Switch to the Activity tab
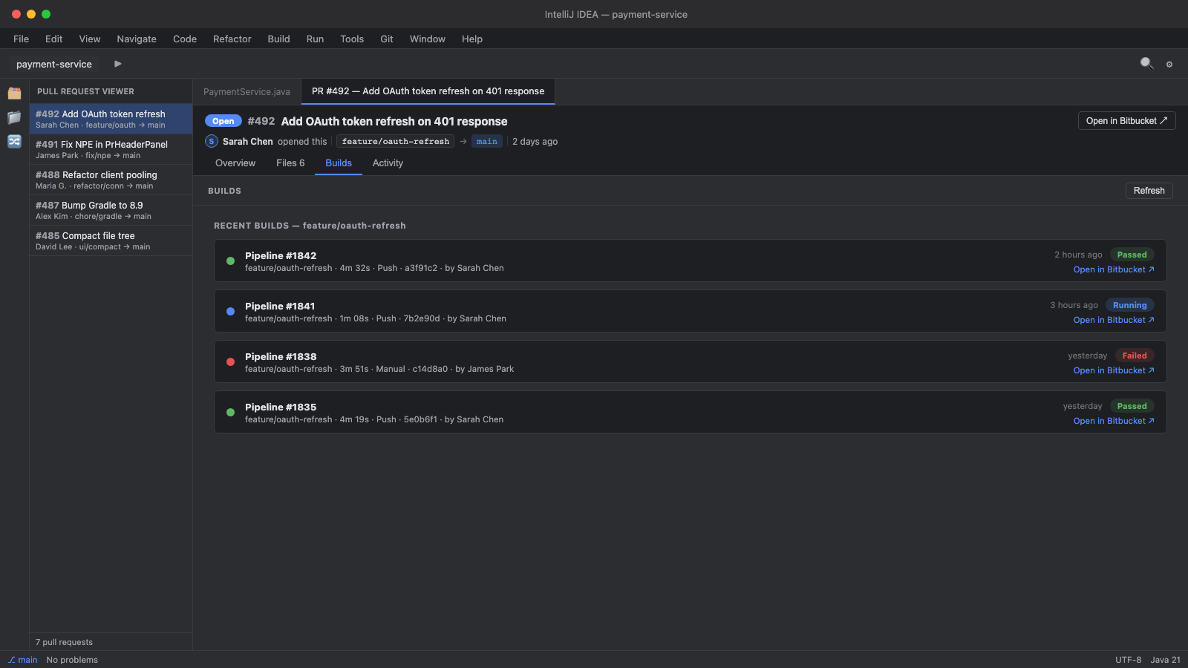 [388, 163]
